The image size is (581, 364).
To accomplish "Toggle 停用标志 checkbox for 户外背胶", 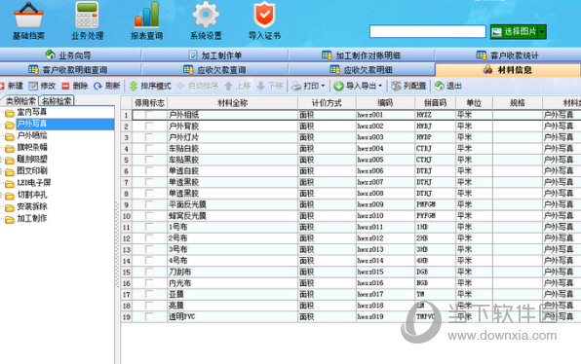I will click(149, 127).
